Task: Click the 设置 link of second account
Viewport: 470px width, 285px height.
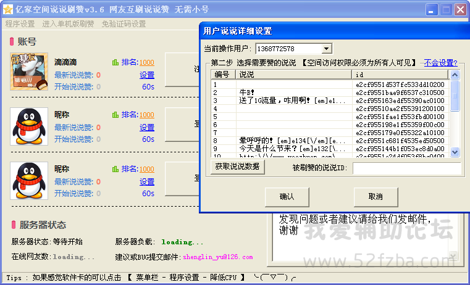Action: click(x=147, y=128)
